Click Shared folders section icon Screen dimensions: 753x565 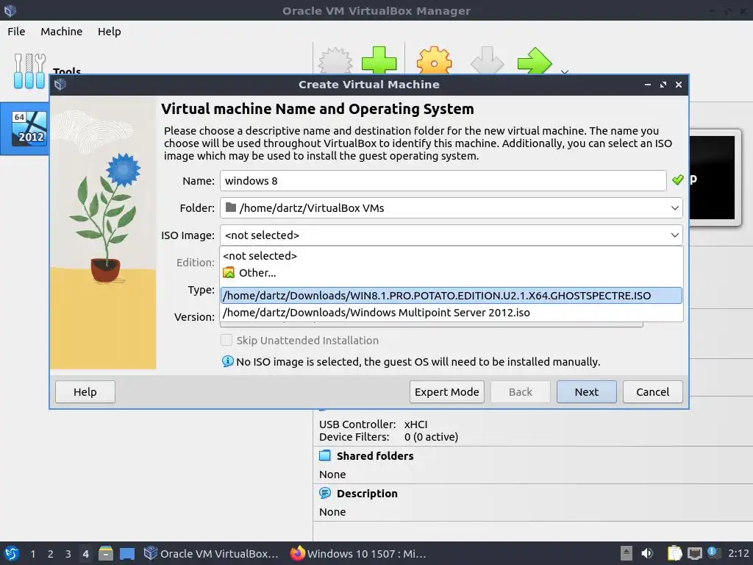pyautogui.click(x=325, y=455)
